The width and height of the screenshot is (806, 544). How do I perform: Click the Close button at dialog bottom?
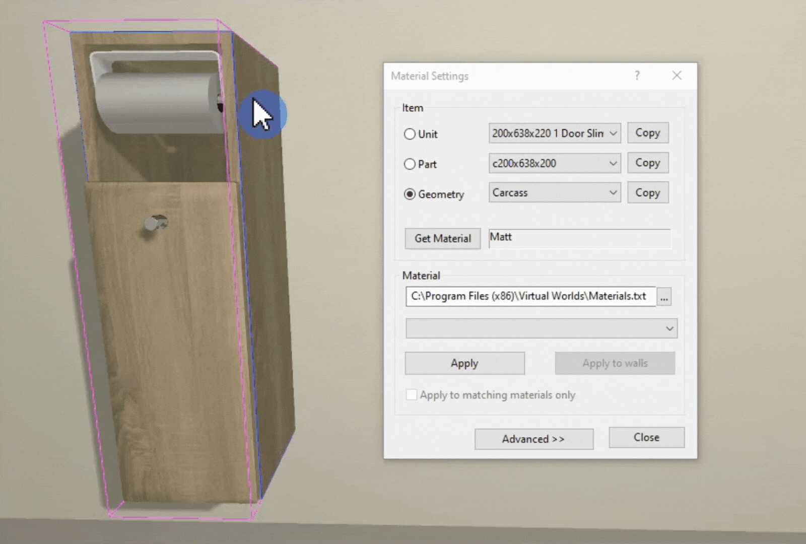pos(646,437)
